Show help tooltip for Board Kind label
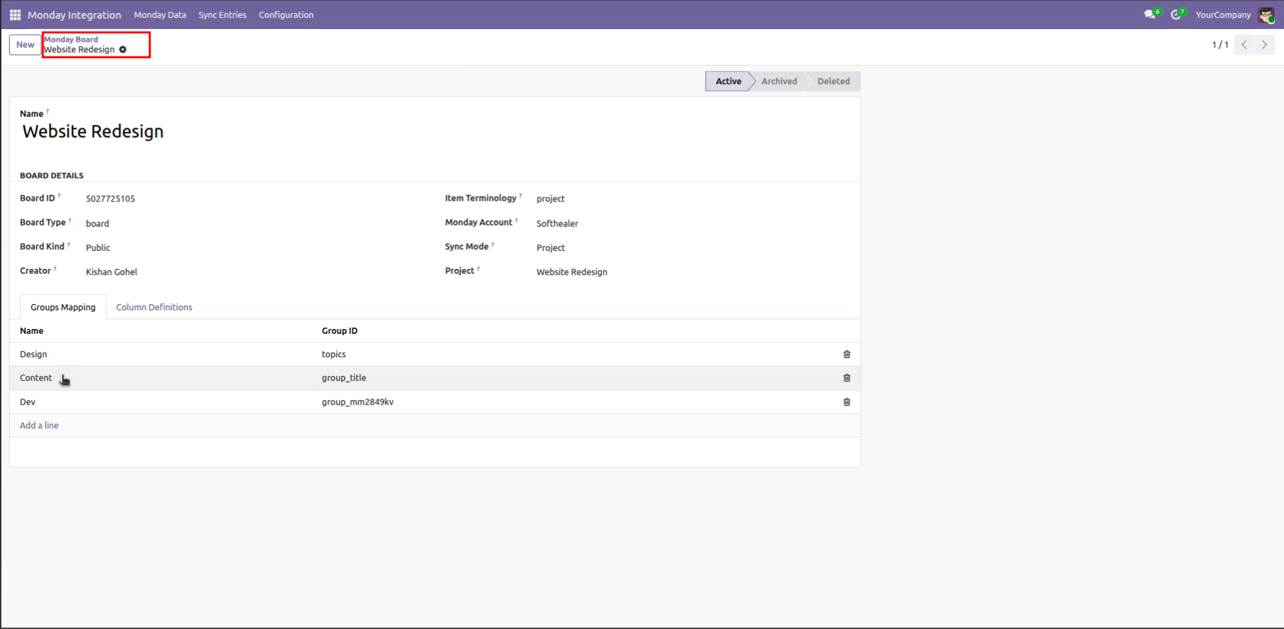 point(68,243)
